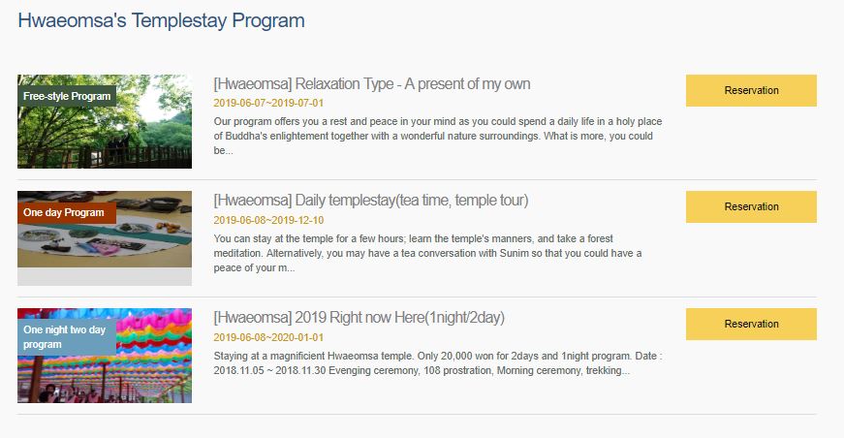
Task: Click the date range 2019-06-08~2019-12-10
Action: click(268, 220)
